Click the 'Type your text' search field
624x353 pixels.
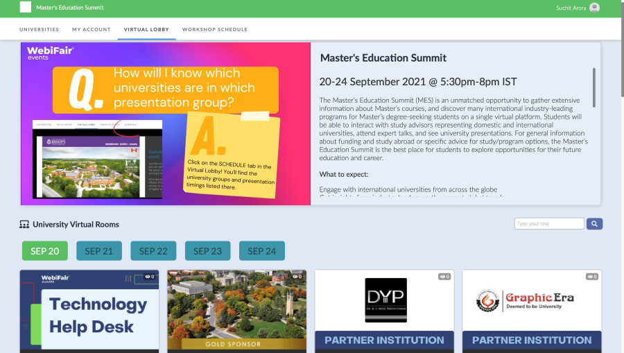coord(549,224)
